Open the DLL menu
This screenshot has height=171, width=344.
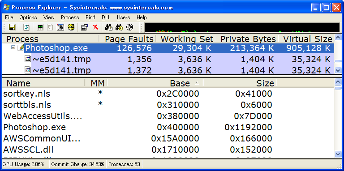pos(106,17)
